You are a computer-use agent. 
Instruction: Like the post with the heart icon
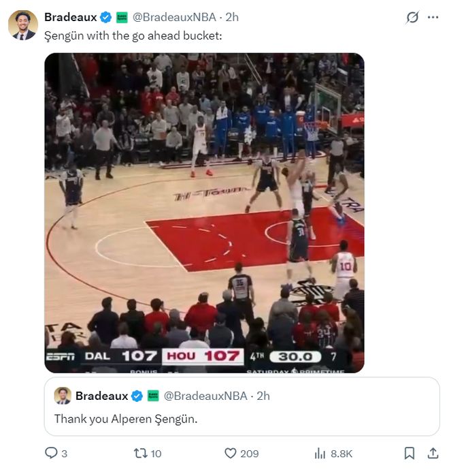tap(231, 453)
